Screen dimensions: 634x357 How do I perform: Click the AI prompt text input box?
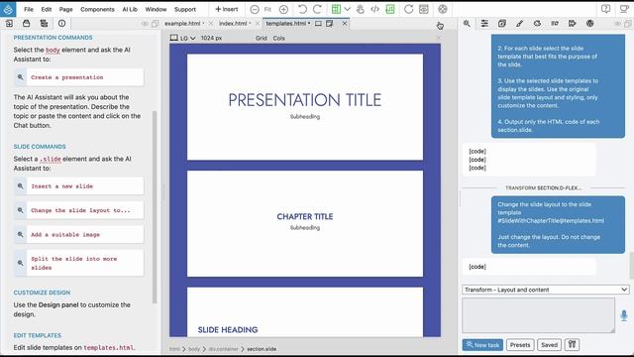tap(539, 315)
